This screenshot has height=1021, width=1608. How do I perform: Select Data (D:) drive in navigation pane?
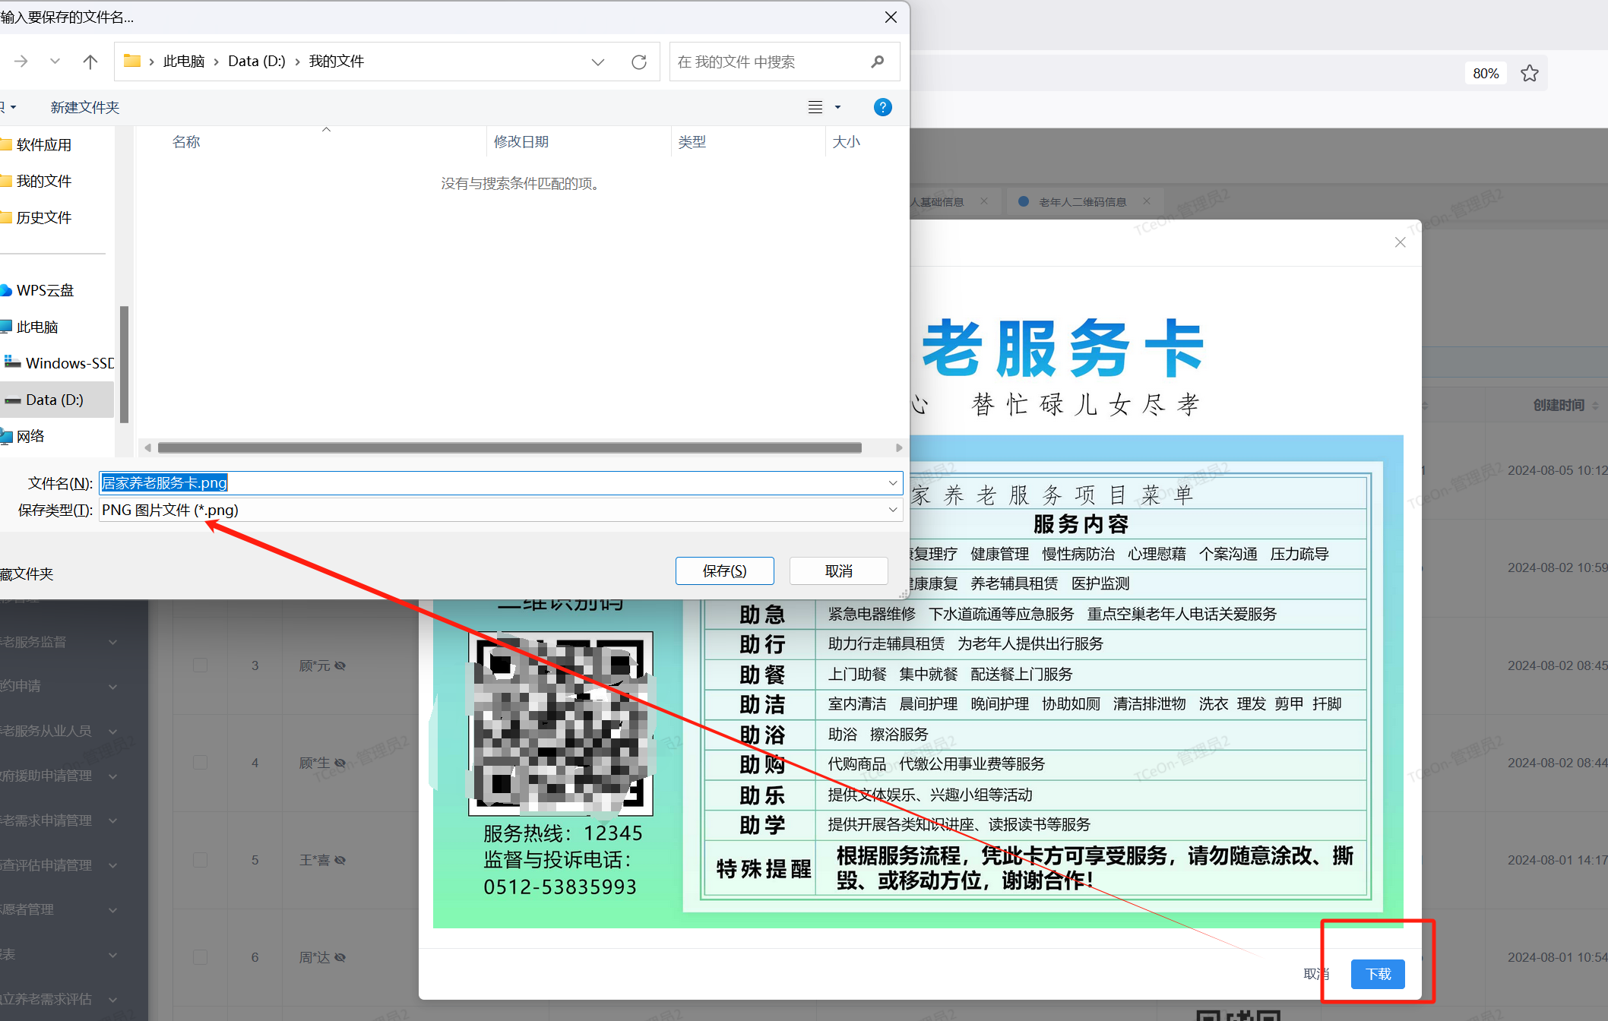[55, 400]
